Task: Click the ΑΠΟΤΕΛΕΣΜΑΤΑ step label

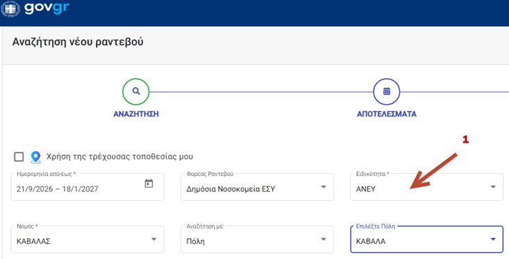Action: point(387,114)
